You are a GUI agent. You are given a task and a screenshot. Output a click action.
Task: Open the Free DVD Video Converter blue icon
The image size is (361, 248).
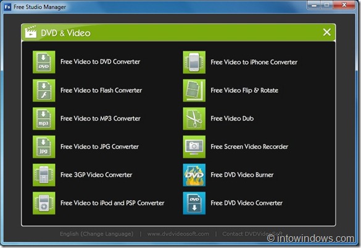coord(194,203)
